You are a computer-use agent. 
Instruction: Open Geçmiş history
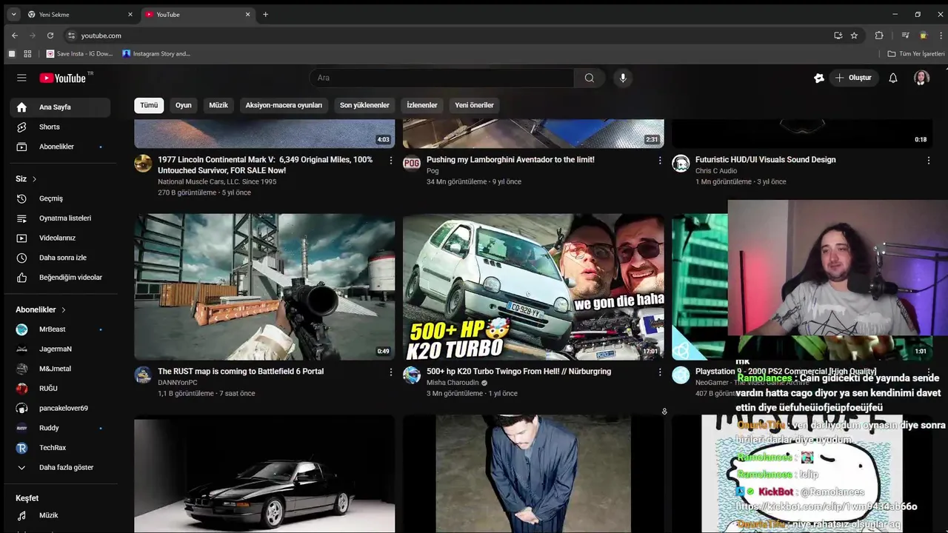coord(60,198)
